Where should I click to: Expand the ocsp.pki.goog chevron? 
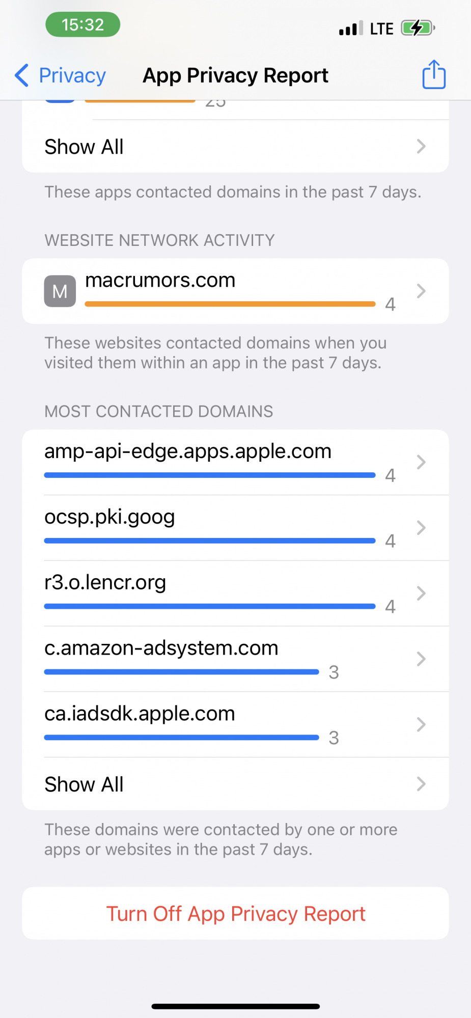coord(421,528)
